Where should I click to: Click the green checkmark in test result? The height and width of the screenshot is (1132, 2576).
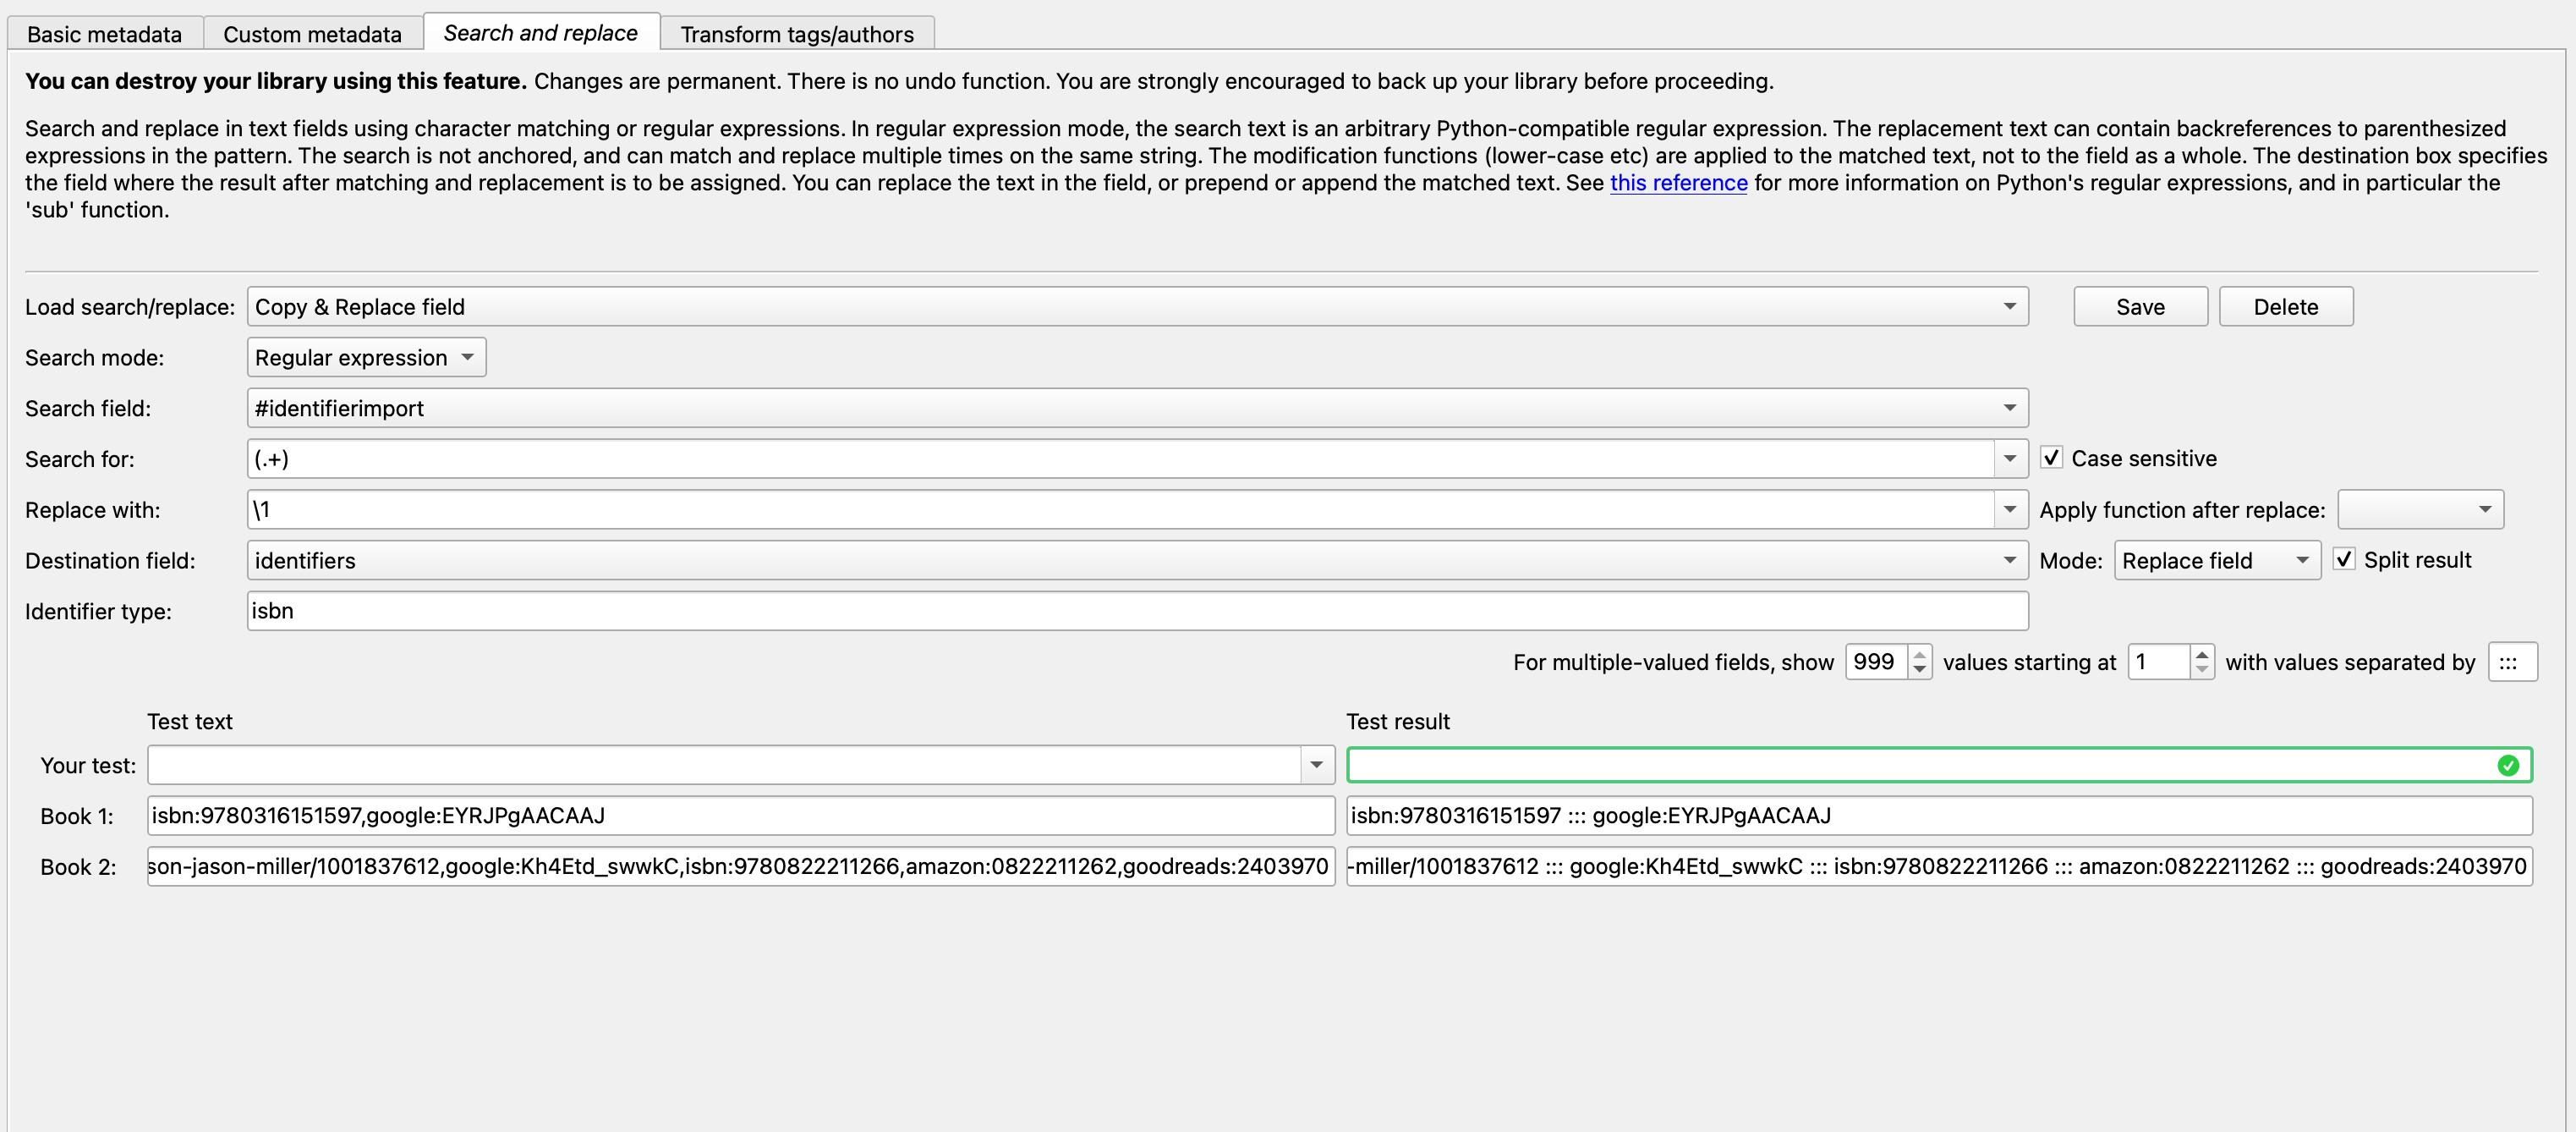pos(2507,765)
